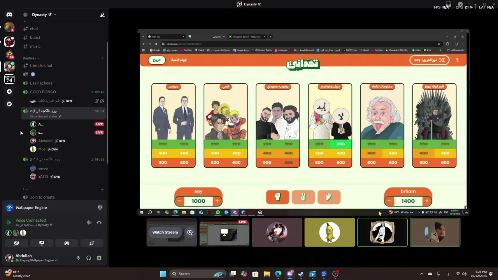Open Microsoft Store from taskbar
This screenshot has width=498, height=280.
255,274
